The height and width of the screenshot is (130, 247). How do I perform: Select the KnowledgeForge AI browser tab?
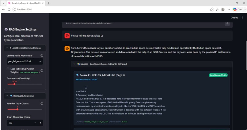pos(26,3)
